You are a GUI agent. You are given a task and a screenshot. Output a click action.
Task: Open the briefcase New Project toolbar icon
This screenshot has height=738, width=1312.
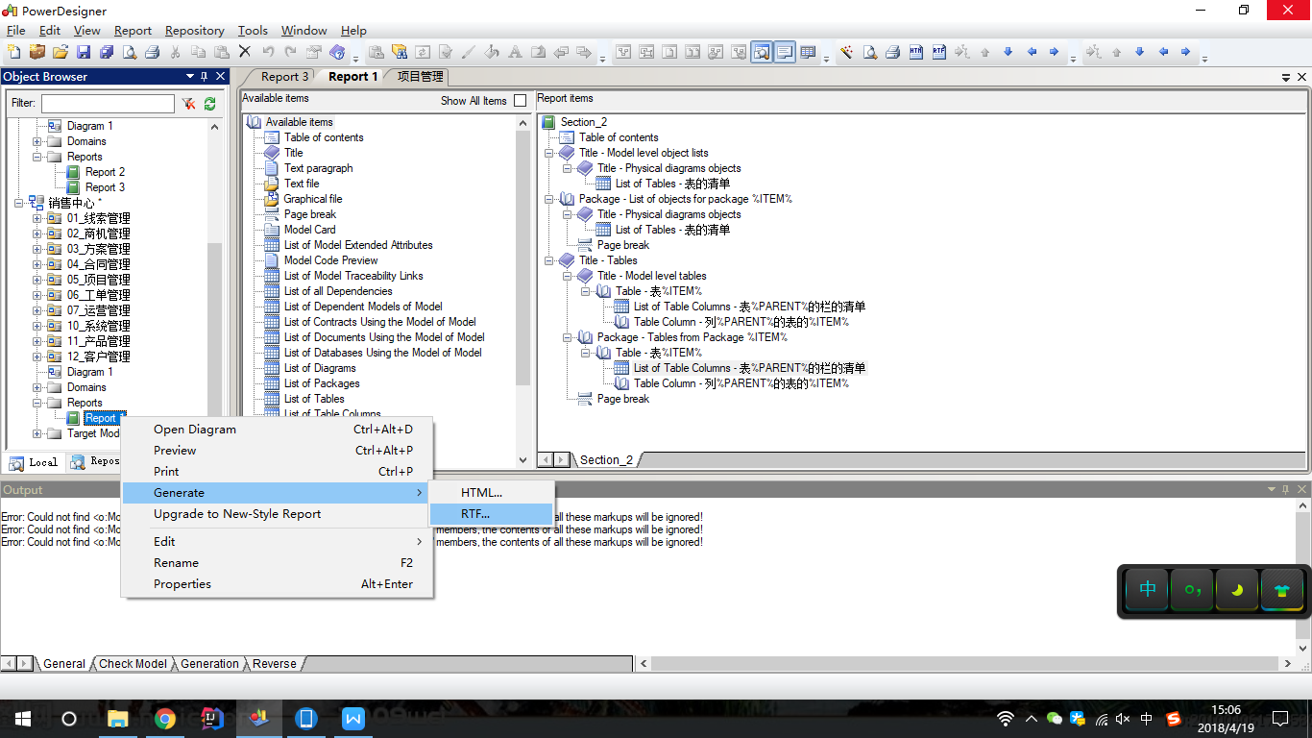click(36, 52)
